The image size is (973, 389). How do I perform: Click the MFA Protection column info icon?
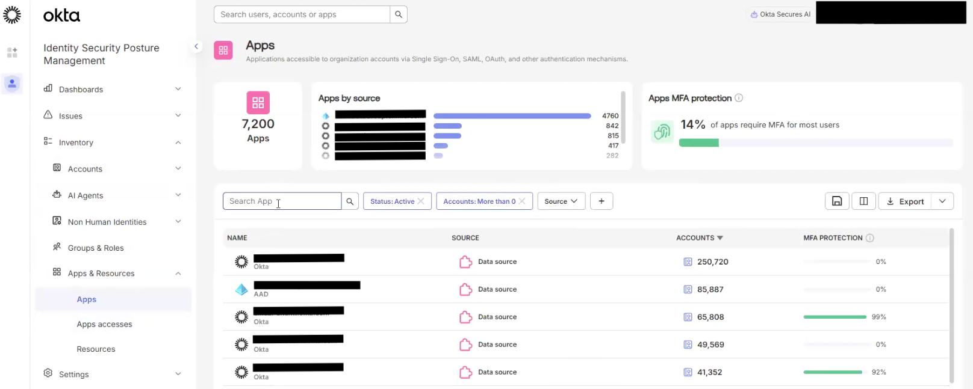tap(869, 238)
